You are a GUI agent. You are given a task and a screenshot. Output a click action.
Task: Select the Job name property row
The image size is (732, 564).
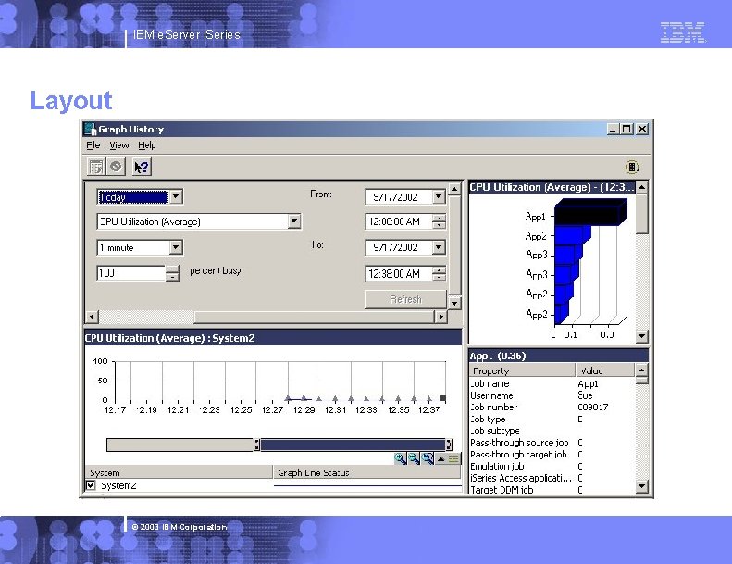(552, 383)
